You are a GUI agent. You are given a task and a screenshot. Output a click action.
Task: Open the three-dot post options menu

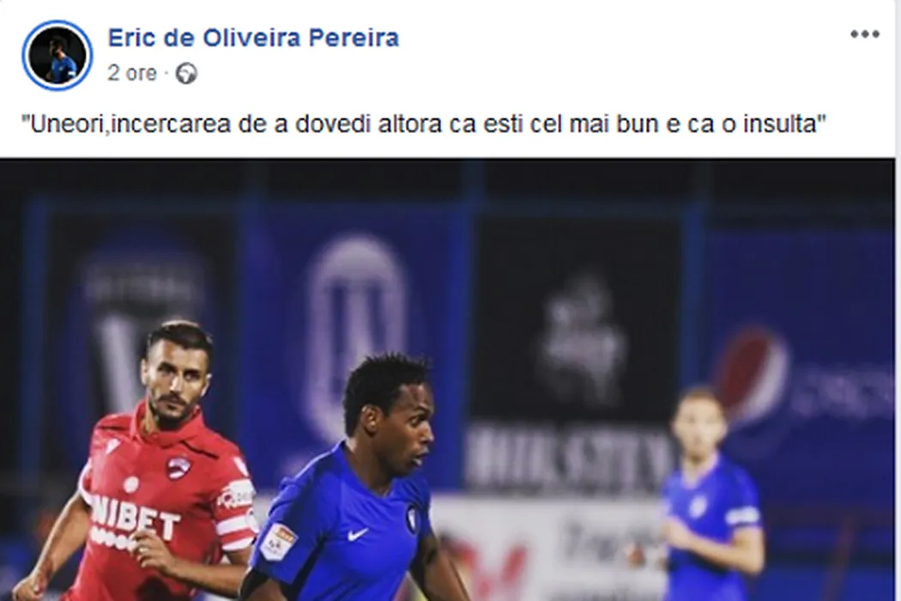click(x=865, y=35)
